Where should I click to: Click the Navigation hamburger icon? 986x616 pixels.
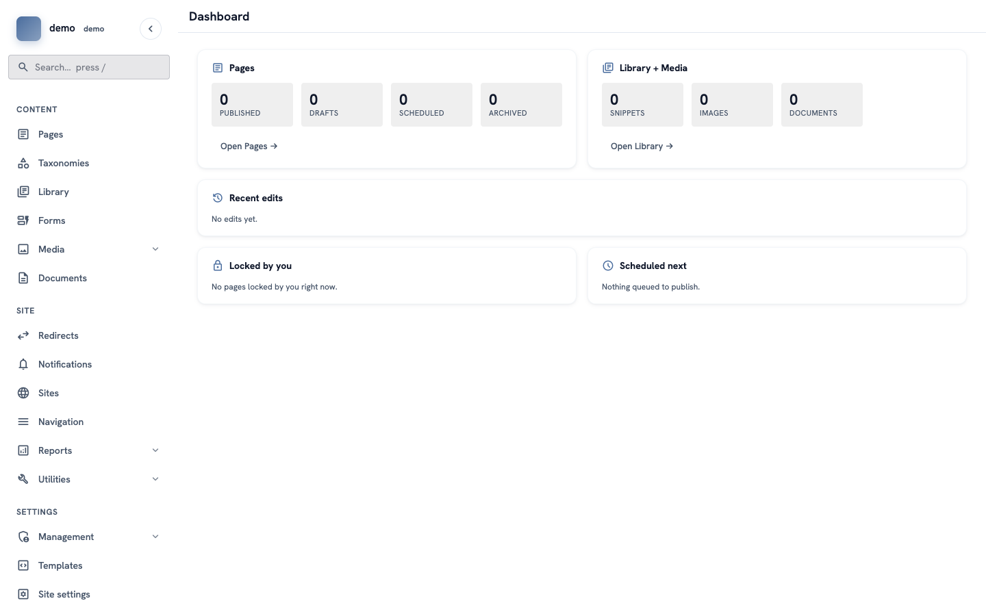pos(23,422)
